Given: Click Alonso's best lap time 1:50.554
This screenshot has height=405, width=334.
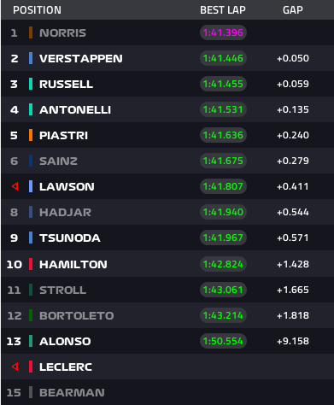Looking at the screenshot, I should point(223,341).
